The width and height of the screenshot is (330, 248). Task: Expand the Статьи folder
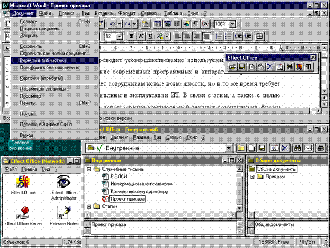pyautogui.click(x=89, y=206)
